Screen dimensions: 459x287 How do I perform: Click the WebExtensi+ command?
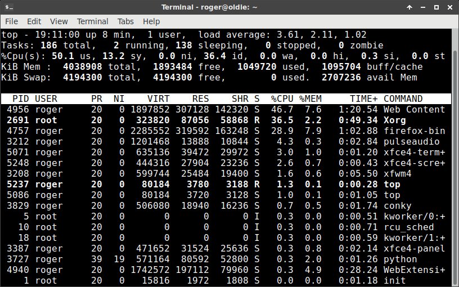(x=415, y=270)
